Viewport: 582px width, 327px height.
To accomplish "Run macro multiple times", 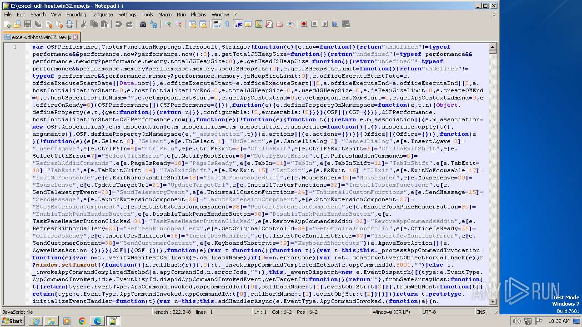I will coord(335,24).
